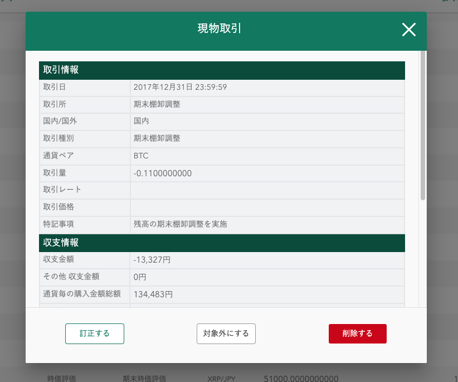
Task: Select the 通貨毎の購入金額総額 value 134,483円
Action: pyautogui.click(x=153, y=294)
